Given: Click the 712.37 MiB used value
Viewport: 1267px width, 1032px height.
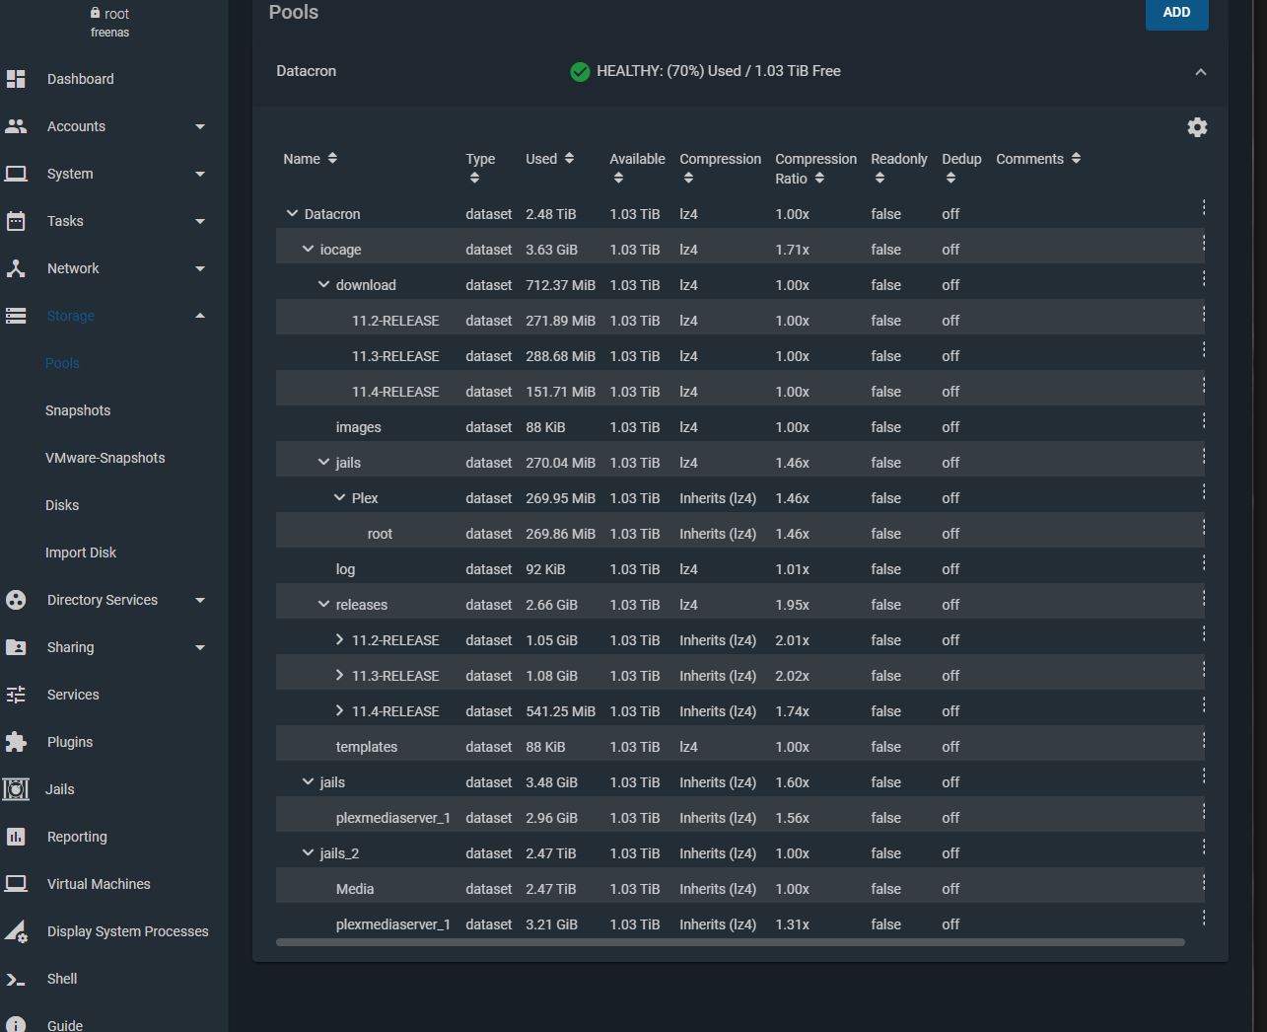Looking at the screenshot, I should click(x=560, y=285).
